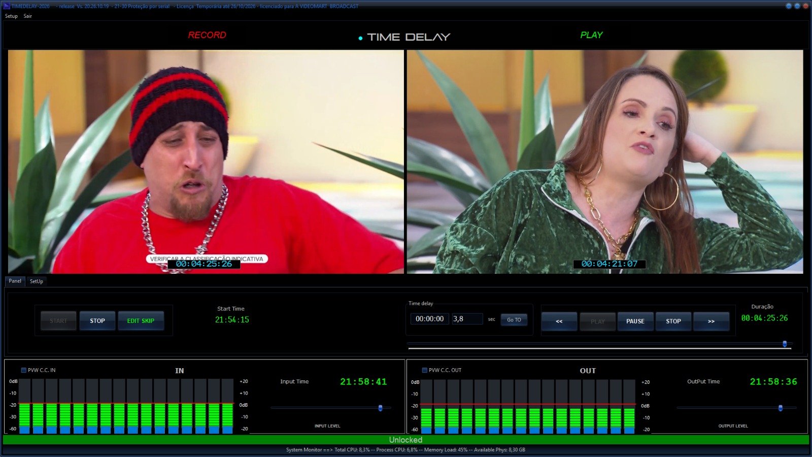812x457 pixels.
Task: Switch to the SetUp tab
Action: point(37,281)
